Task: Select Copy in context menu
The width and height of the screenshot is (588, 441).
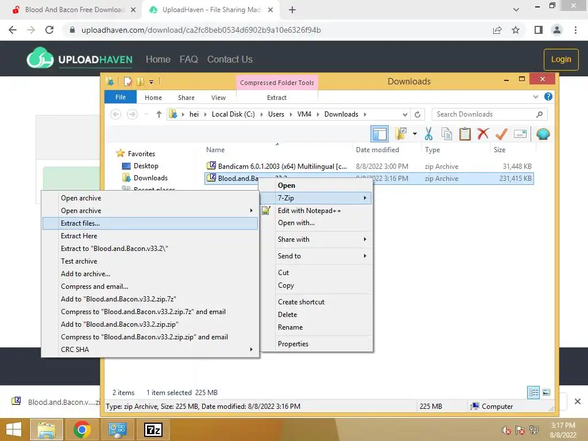Action: point(316,285)
